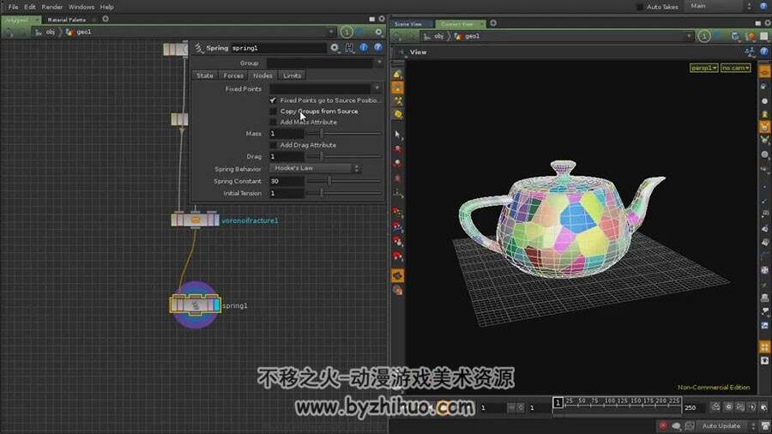Adjust the Initial Tension slider
Viewport: 772px width, 434px height.
(x=344, y=193)
